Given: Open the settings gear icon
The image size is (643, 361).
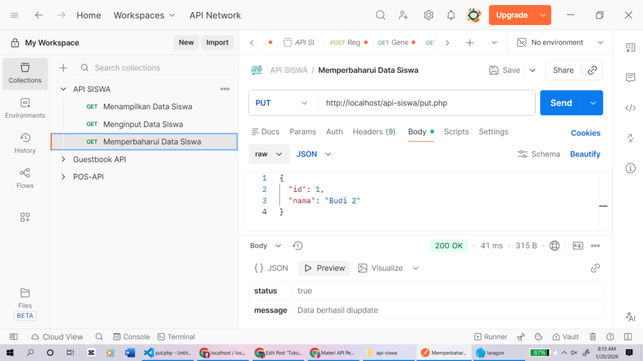Looking at the screenshot, I should 428,15.
